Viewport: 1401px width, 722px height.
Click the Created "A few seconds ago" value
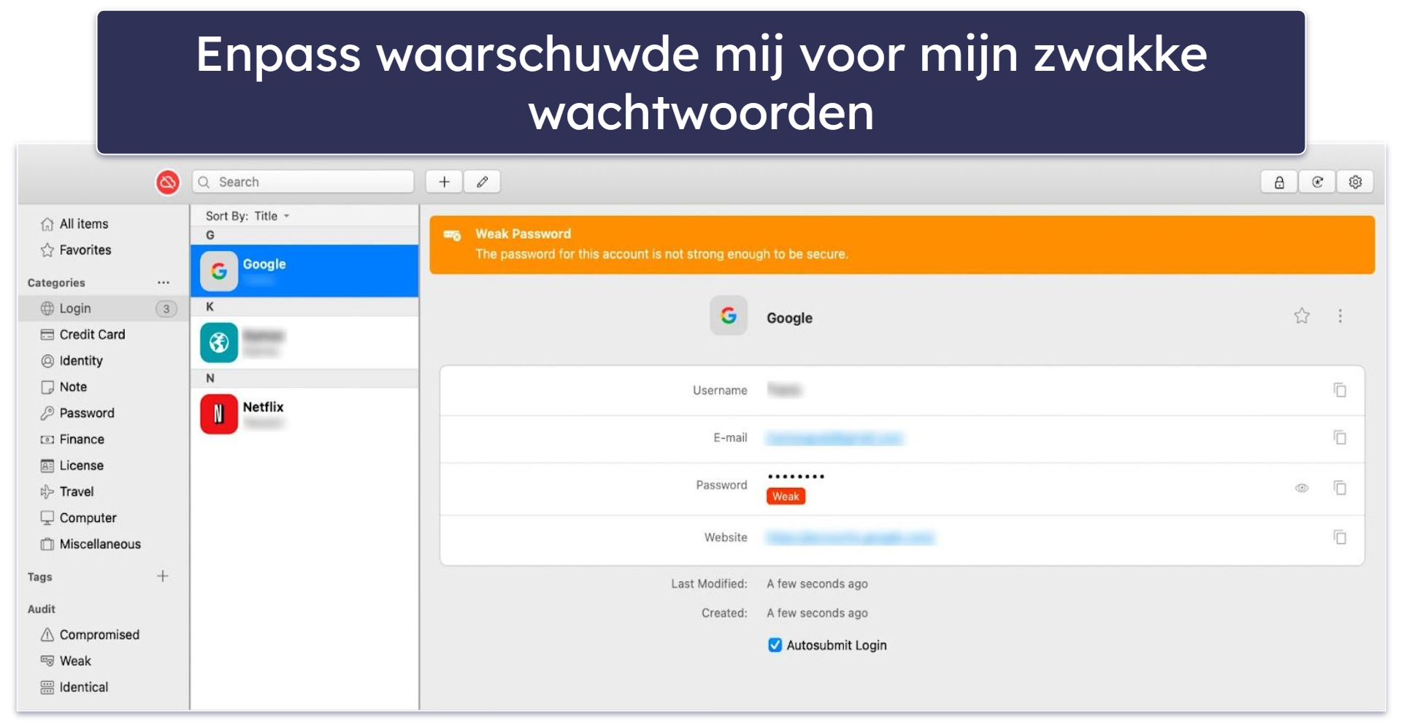[x=817, y=613]
